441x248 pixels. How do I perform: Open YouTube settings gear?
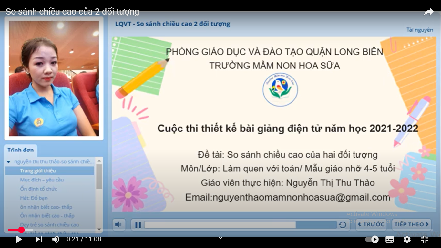407,239
